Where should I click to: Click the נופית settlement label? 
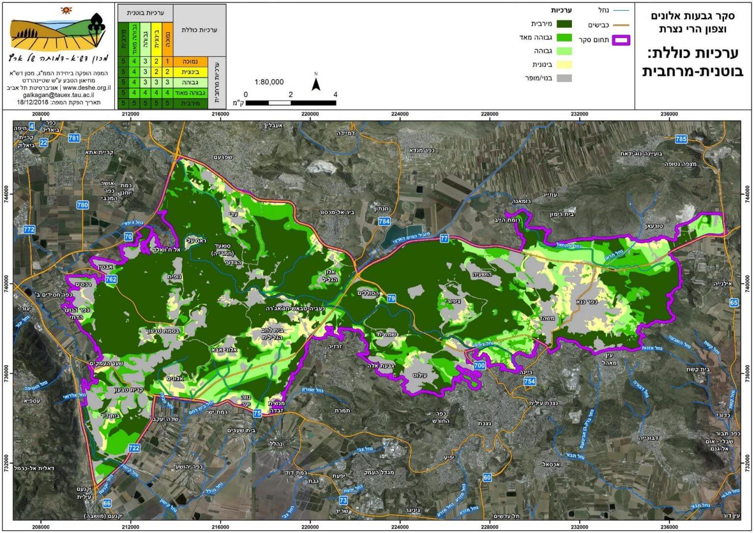click(175, 276)
